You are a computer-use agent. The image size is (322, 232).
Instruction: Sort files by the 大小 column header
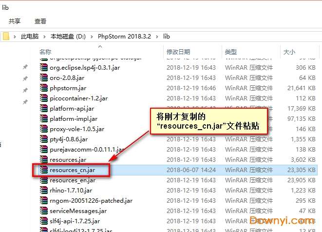289,52
